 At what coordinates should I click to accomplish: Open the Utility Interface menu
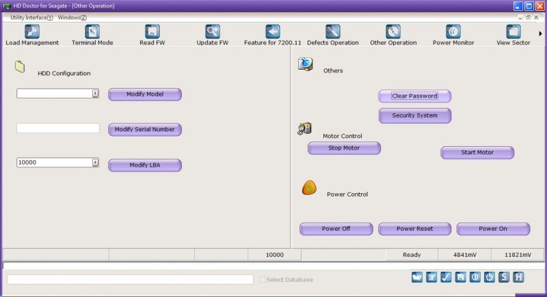tap(31, 17)
